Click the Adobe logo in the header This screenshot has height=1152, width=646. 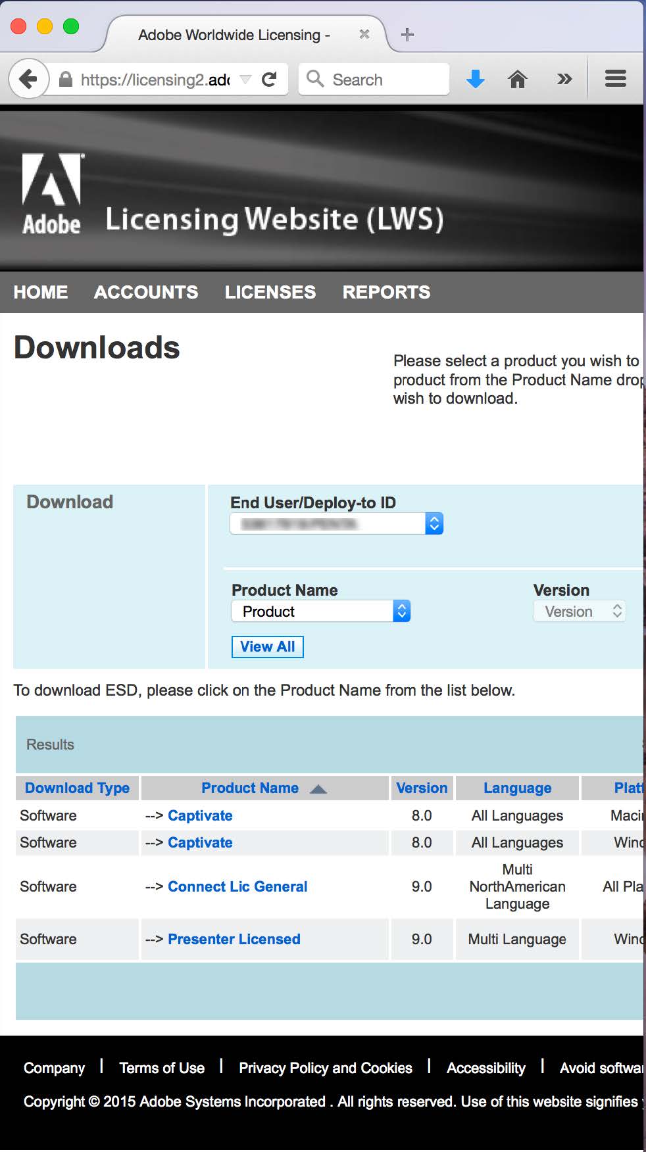(x=52, y=194)
